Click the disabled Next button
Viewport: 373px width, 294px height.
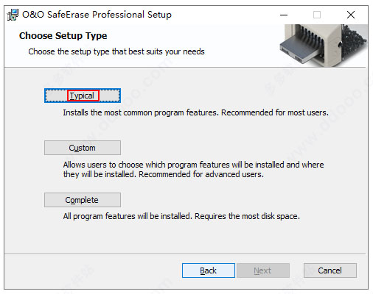[x=263, y=270]
